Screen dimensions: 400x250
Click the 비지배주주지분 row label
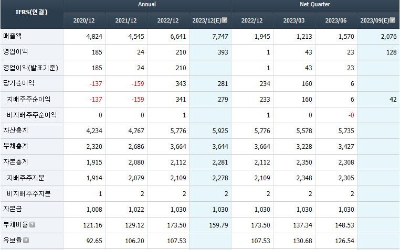pyautogui.click(x=28, y=193)
